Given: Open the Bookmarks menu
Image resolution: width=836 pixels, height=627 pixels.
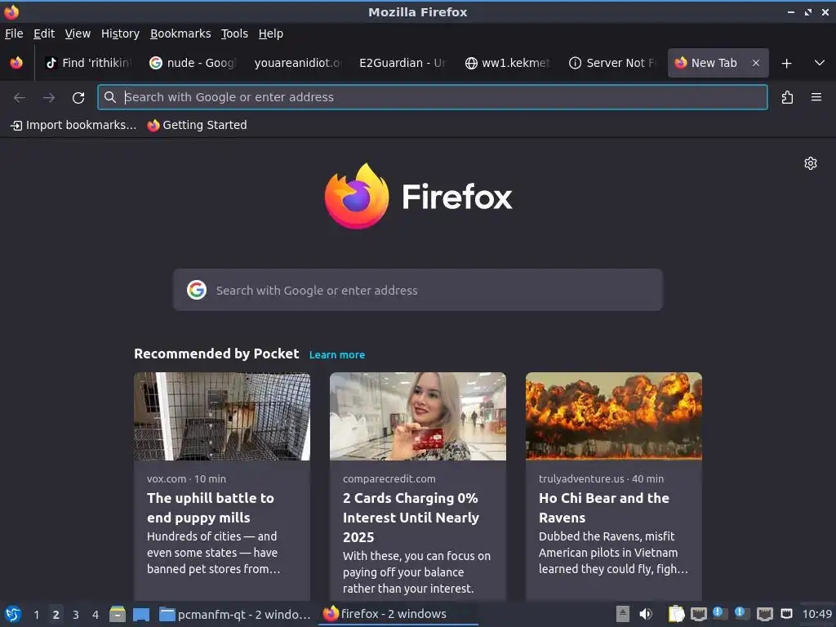Looking at the screenshot, I should click(180, 33).
